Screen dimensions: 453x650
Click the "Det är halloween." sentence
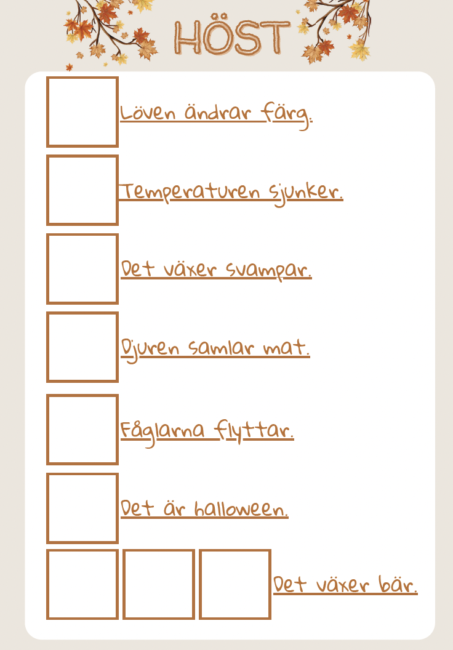point(204,509)
